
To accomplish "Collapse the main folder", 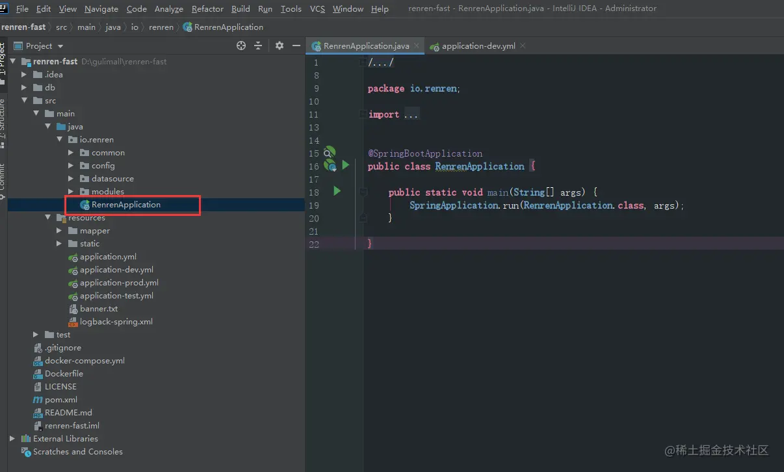I will click(36, 114).
